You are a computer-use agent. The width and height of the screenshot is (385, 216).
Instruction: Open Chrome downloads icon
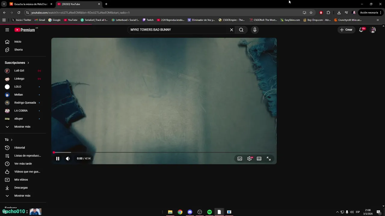(339, 13)
